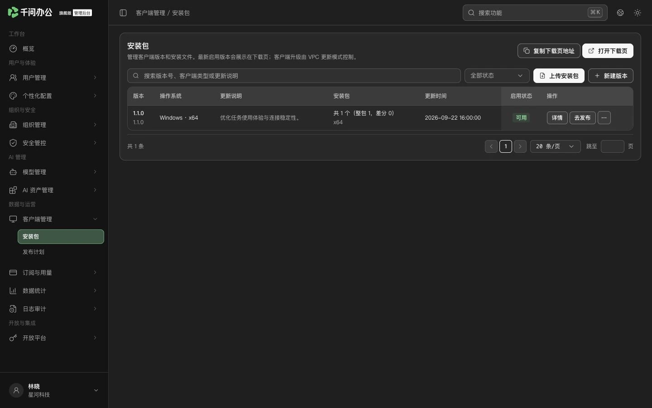Open the 20 条/页 page size dropdown
Image resolution: width=652 pixels, height=408 pixels.
pyautogui.click(x=556, y=146)
